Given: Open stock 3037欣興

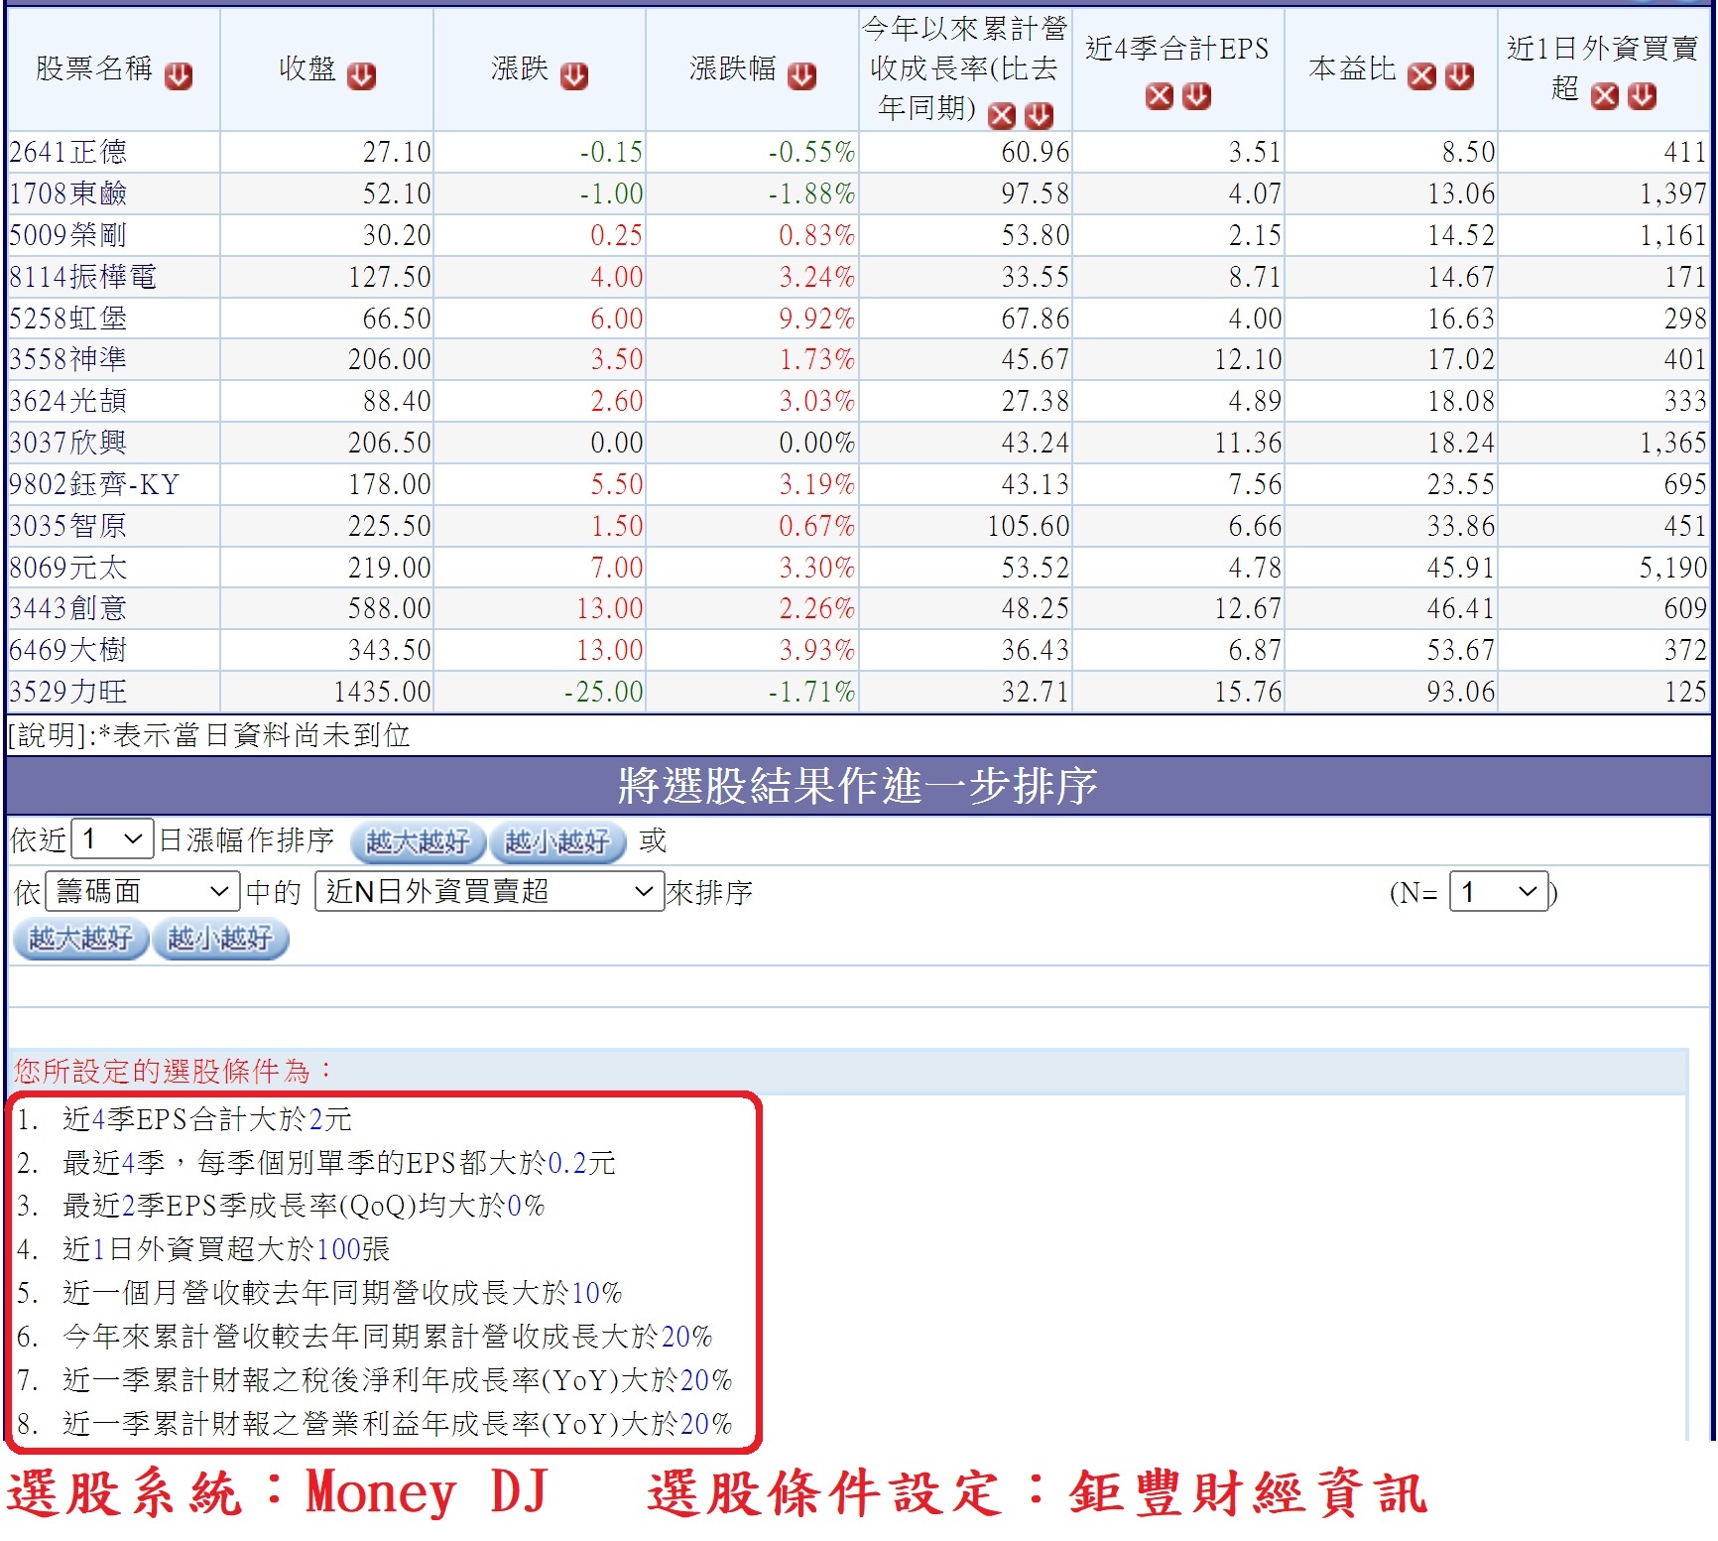Looking at the screenshot, I should [68, 443].
